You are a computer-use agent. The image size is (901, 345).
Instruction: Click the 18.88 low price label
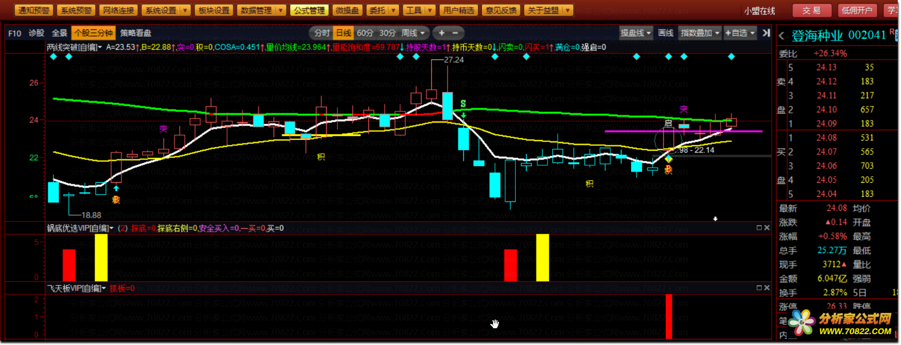pyautogui.click(x=91, y=215)
